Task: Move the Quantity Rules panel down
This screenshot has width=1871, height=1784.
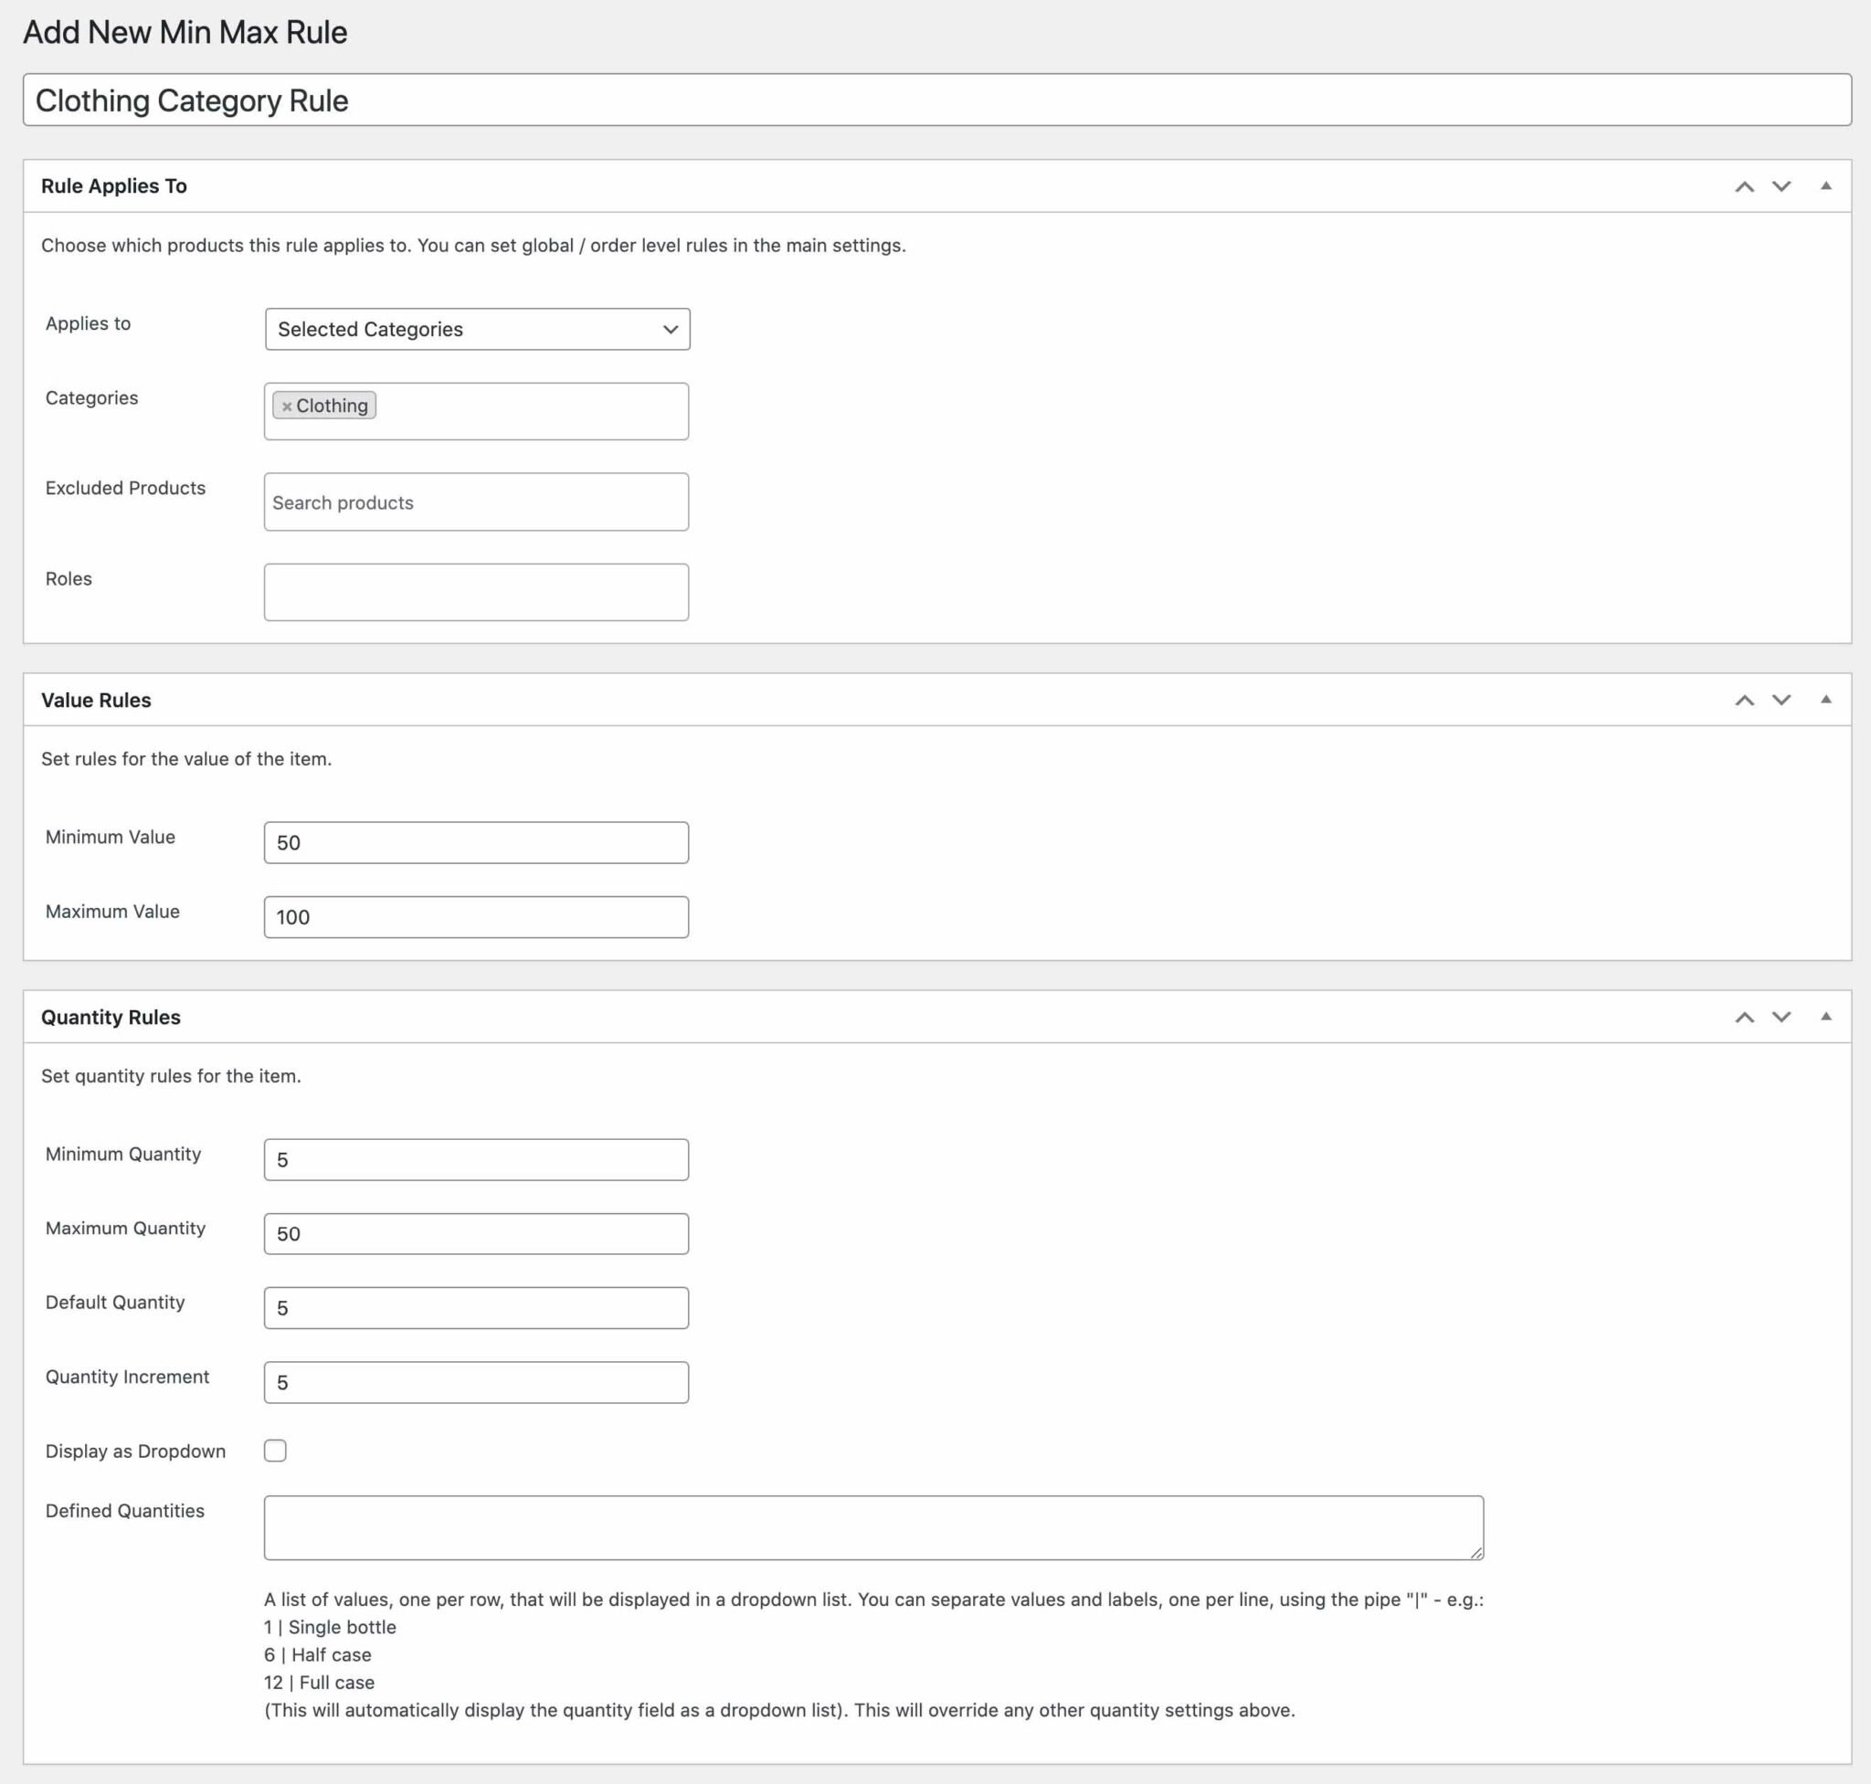Action: [x=1780, y=1017]
